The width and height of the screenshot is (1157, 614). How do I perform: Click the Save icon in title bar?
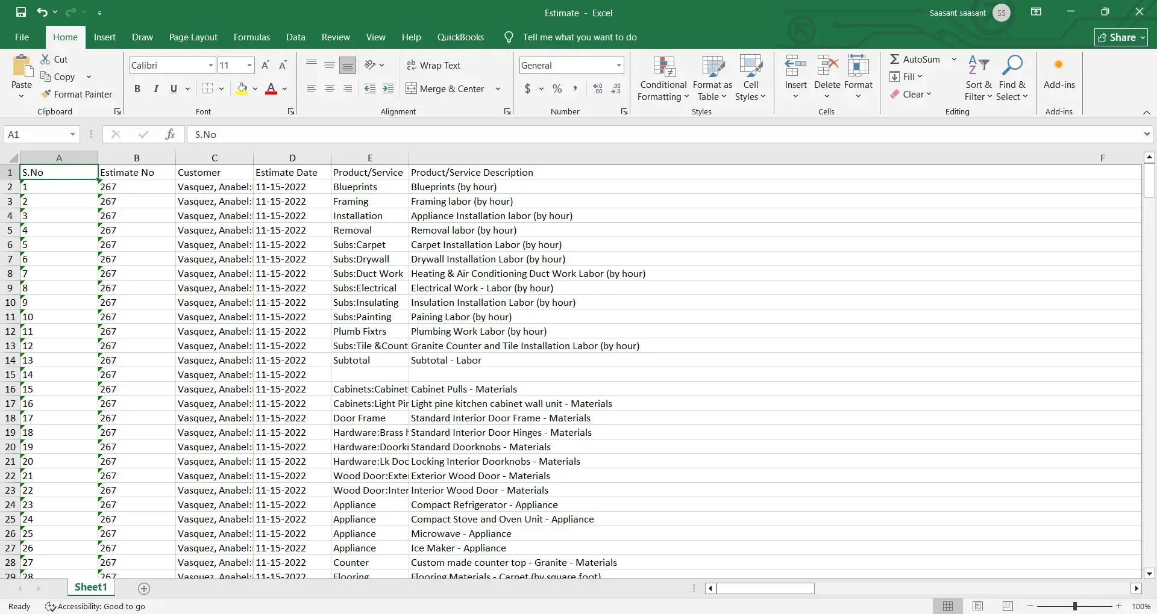point(21,12)
